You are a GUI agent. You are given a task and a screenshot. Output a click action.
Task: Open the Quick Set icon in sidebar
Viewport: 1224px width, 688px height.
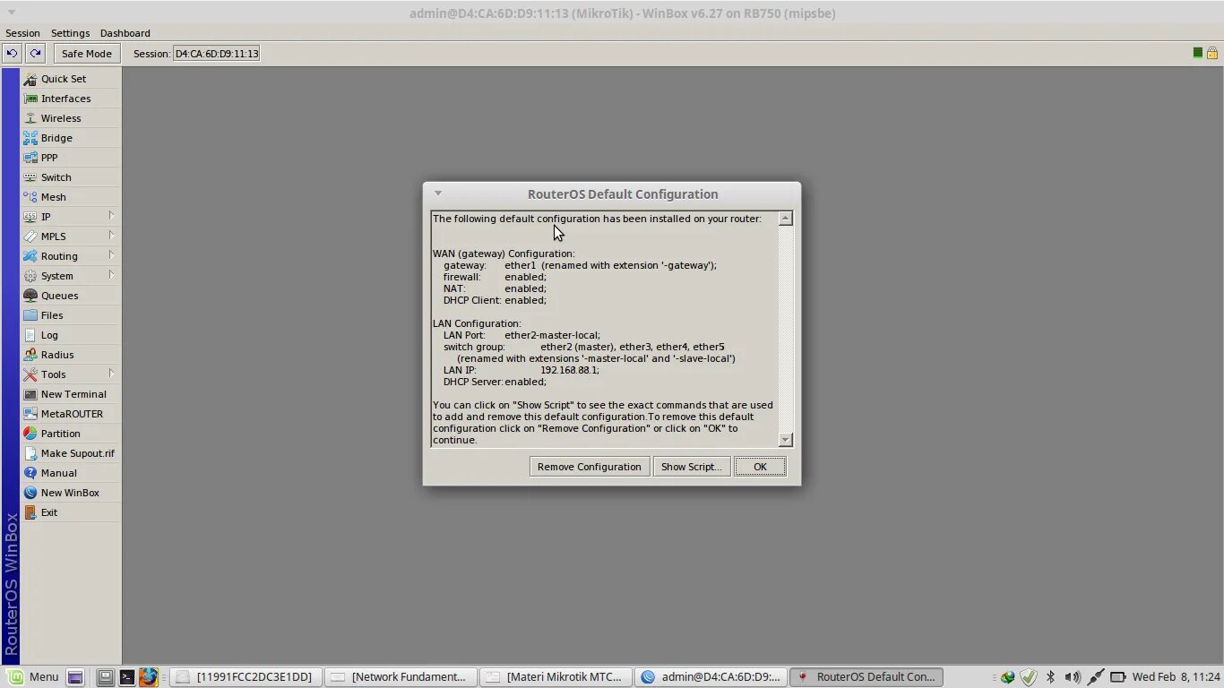30,79
